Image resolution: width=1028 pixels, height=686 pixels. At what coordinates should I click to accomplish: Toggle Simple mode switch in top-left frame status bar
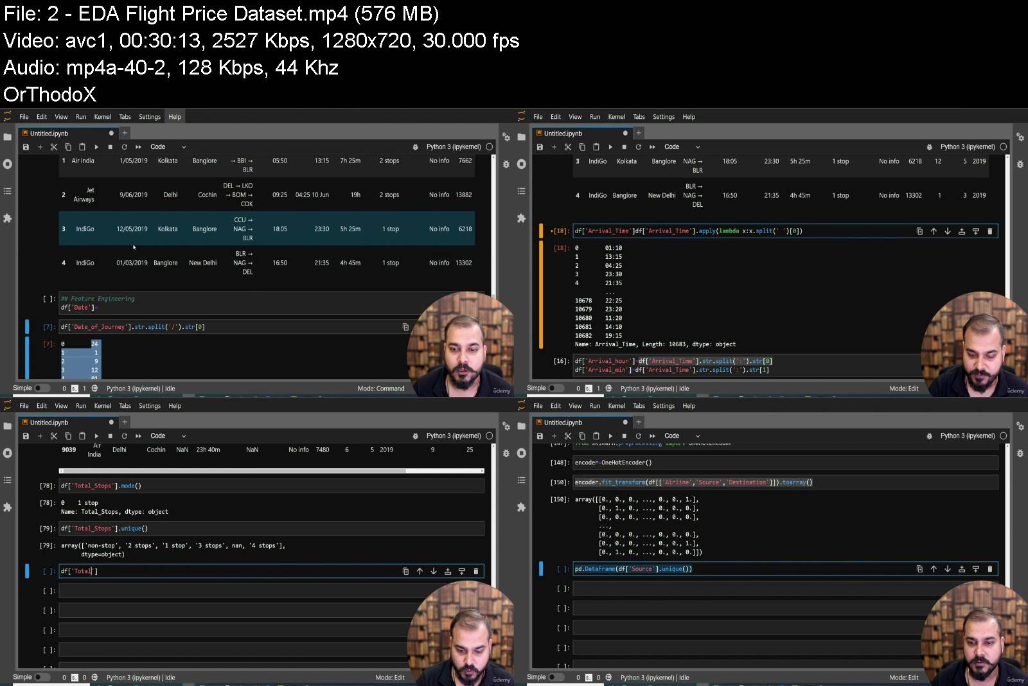(42, 388)
